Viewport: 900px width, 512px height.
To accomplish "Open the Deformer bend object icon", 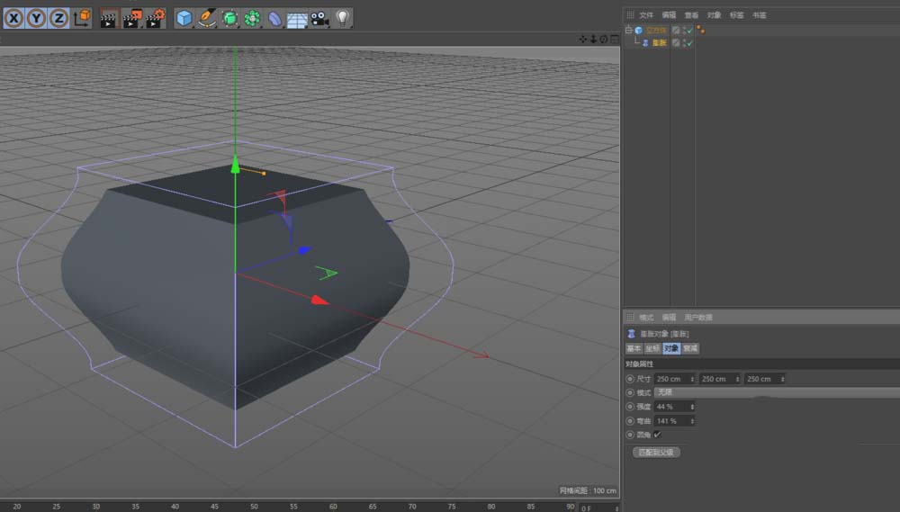I will click(x=275, y=17).
